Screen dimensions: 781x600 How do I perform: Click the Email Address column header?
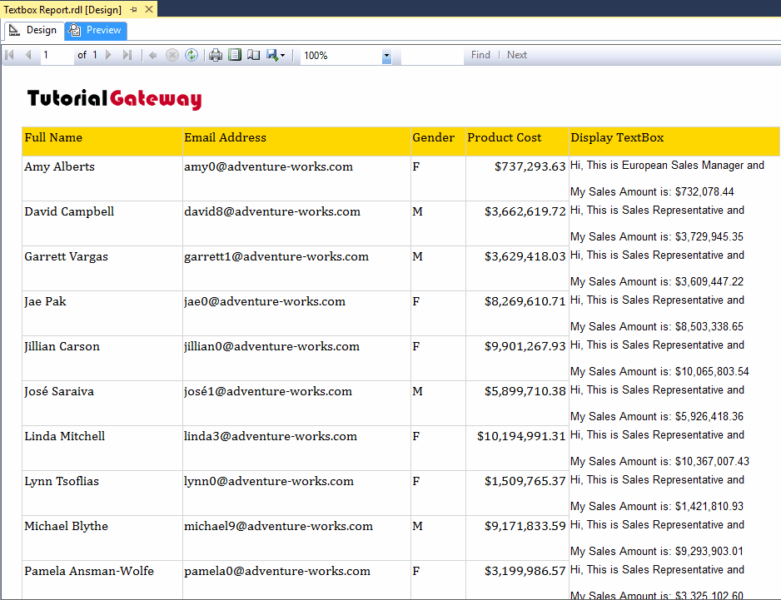296,141
